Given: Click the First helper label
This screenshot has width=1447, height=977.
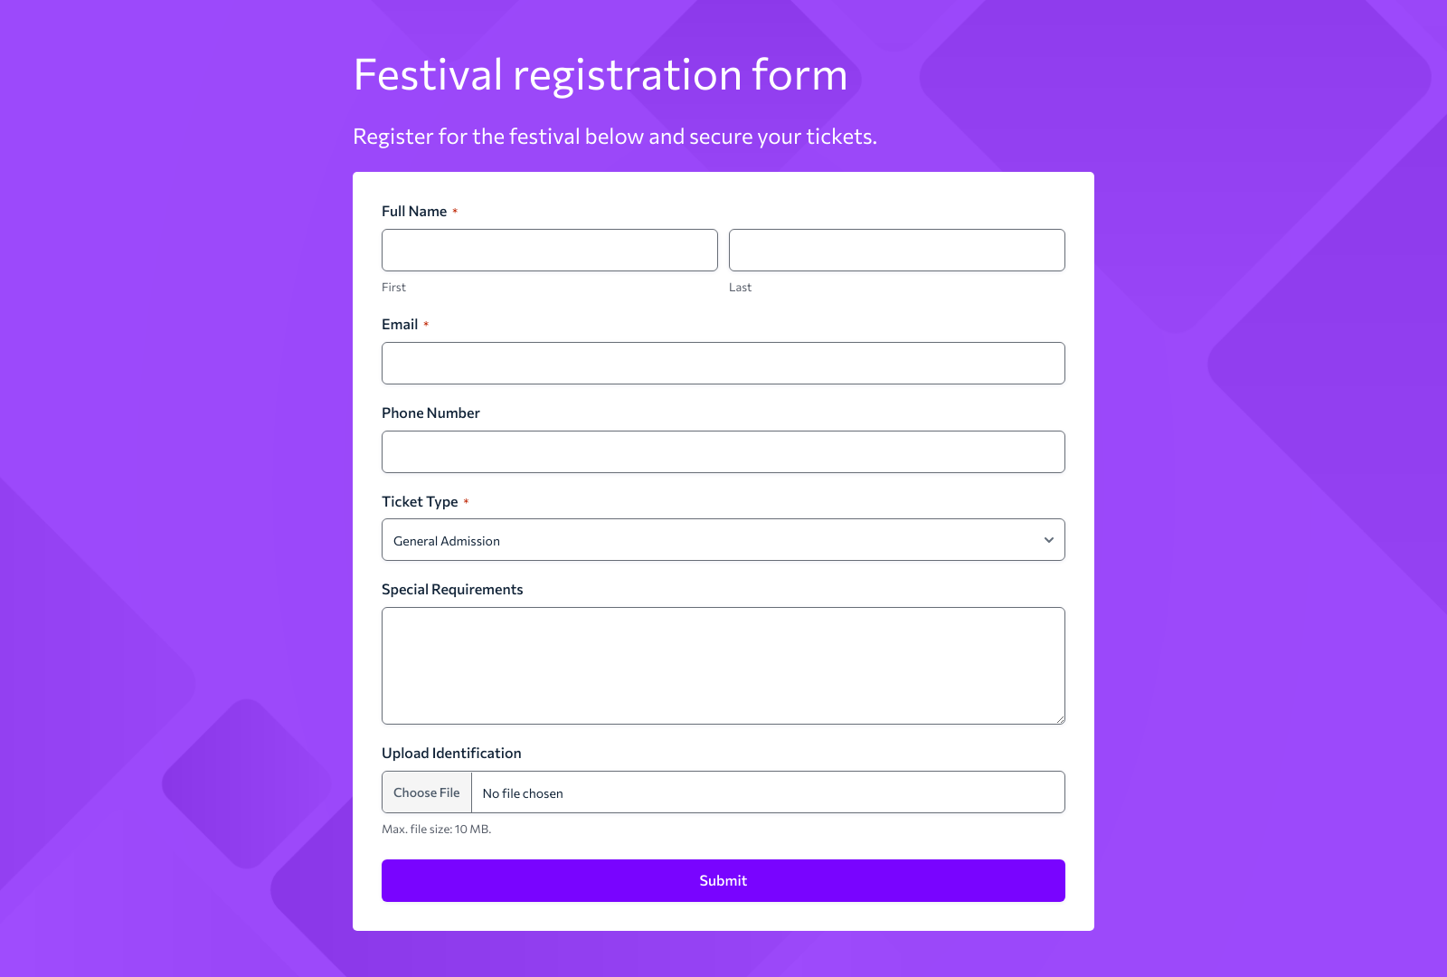Looking at the screenshot, I should [x=393, y=287].
